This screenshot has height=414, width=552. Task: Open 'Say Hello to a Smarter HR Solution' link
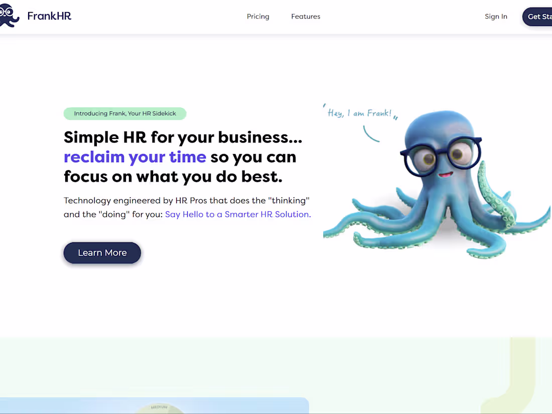pyautogui.click(x=237, y=214)
